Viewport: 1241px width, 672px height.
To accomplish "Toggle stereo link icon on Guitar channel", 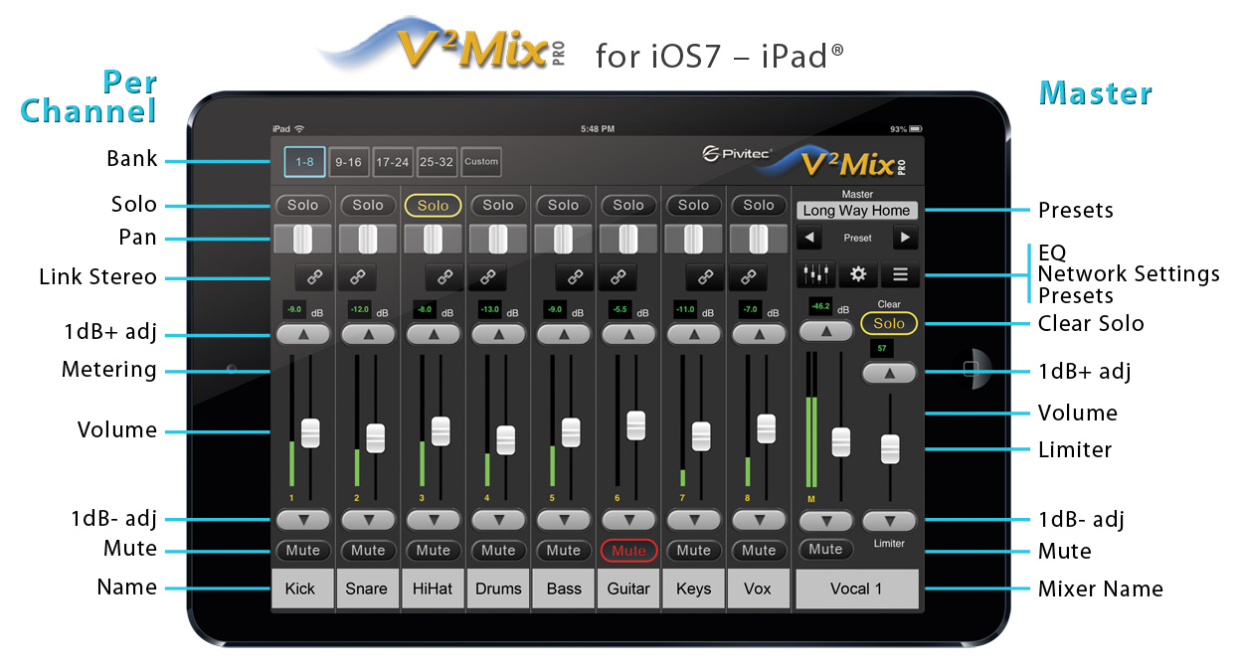I will pyautogui.click(x=618, y=276).
